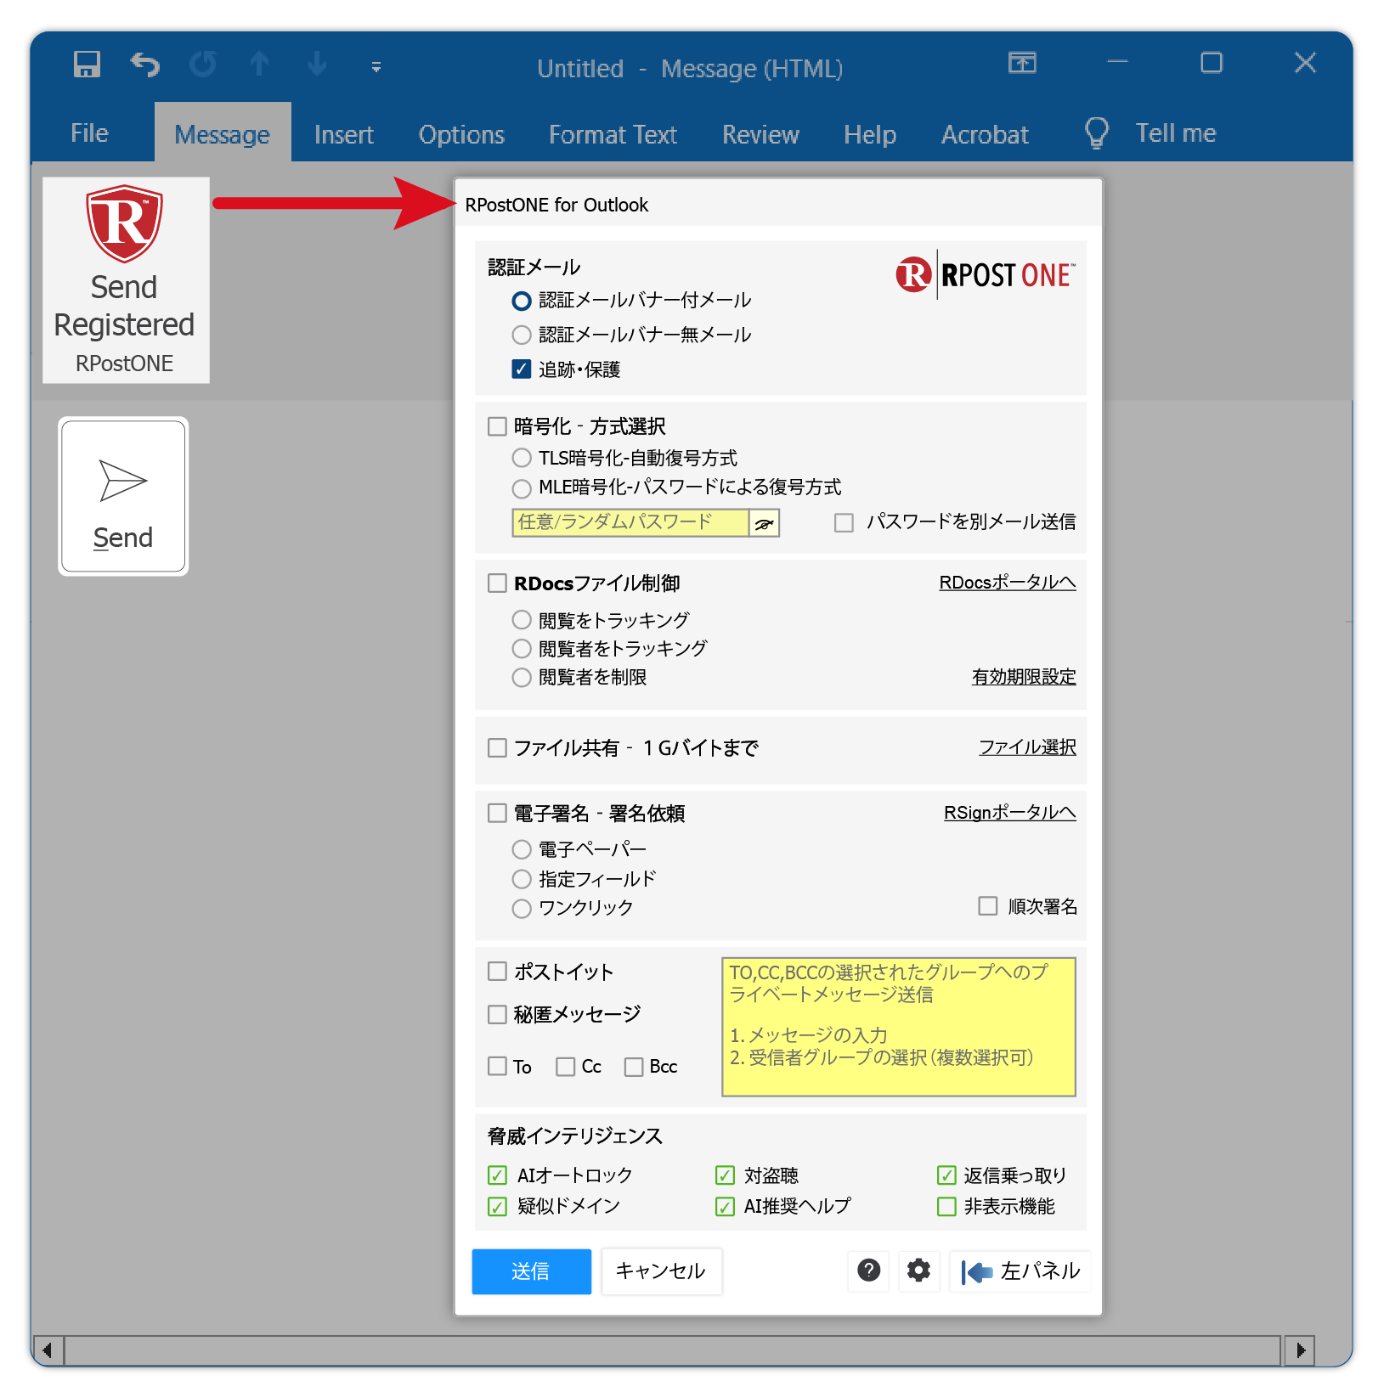Click the 左パネル left panel button
Screen dimensions: 1384x1392
tap(1020, 1271)
